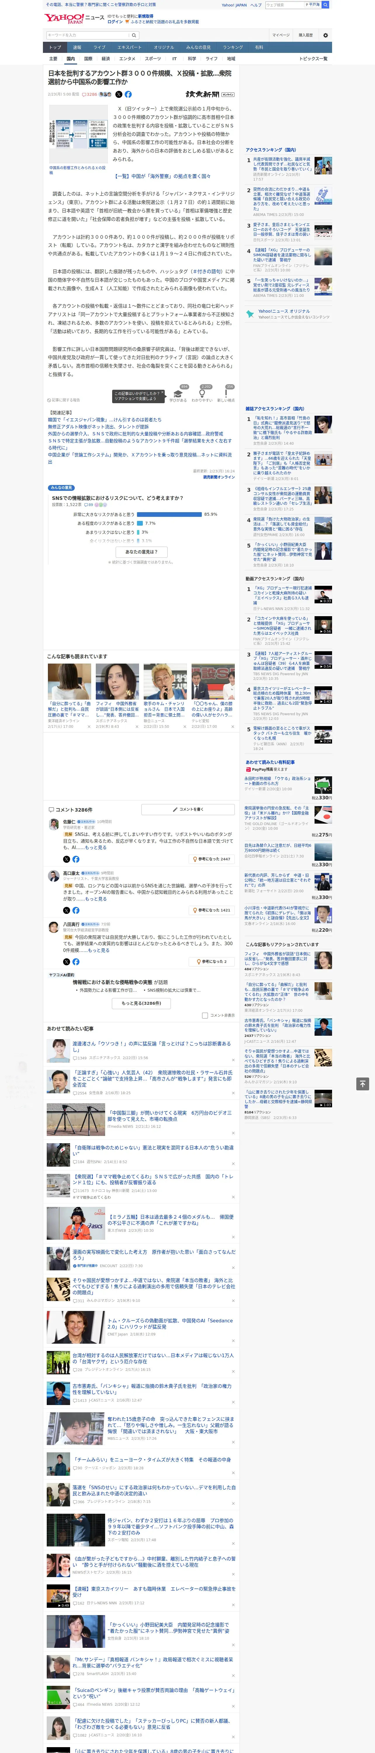Viewport: 375px width, 1753px height.
Task: Toggle the コメント非表示 checkbox
Action: pos(205,1015)
